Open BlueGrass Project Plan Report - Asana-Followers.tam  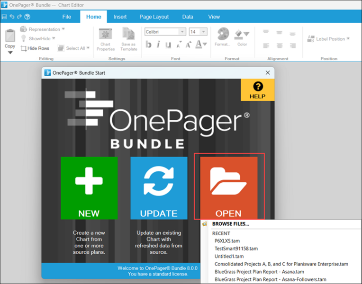[x=271, y=279]
